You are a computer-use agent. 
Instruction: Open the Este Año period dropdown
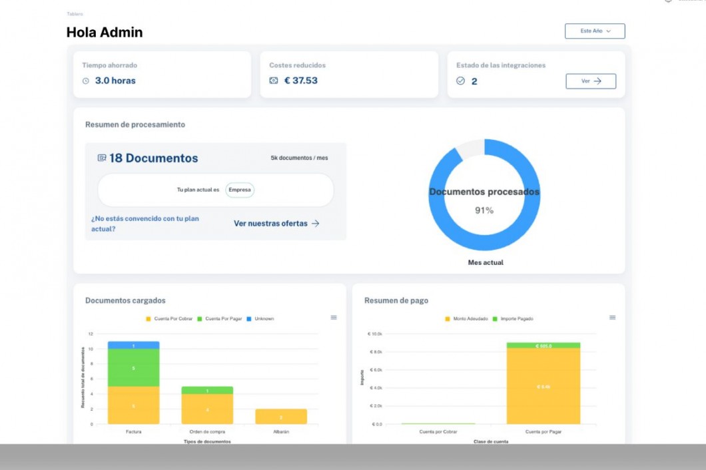click(x=595, y=31)
